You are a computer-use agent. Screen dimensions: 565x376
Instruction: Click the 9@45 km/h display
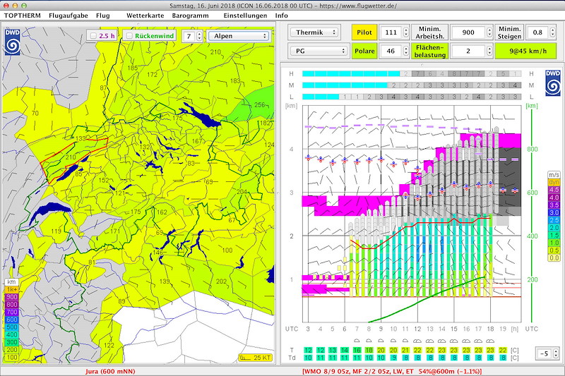525,51
